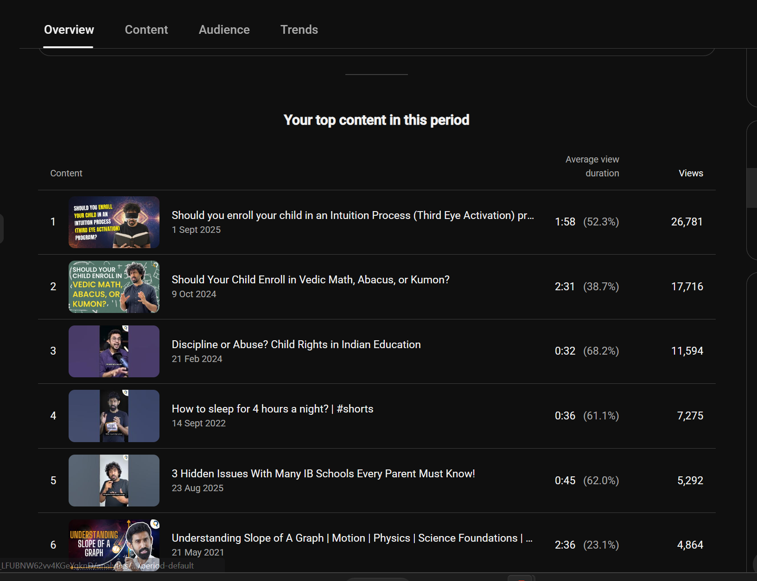Screen dimensions: 757x581
Task: Select the 7,275 views value
Action: pyautogui.click(x=690, y=416)
